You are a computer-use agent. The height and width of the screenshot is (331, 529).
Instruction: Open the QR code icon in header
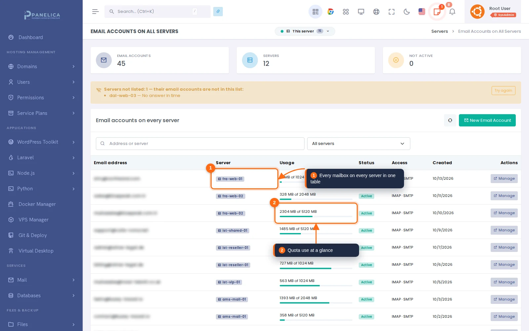pos(315,12)
